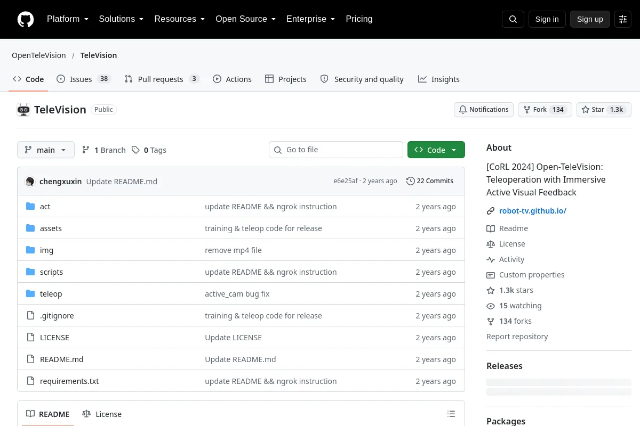Open the robot-tv.github.io link
640x426 pixels.
pos(533,211)
